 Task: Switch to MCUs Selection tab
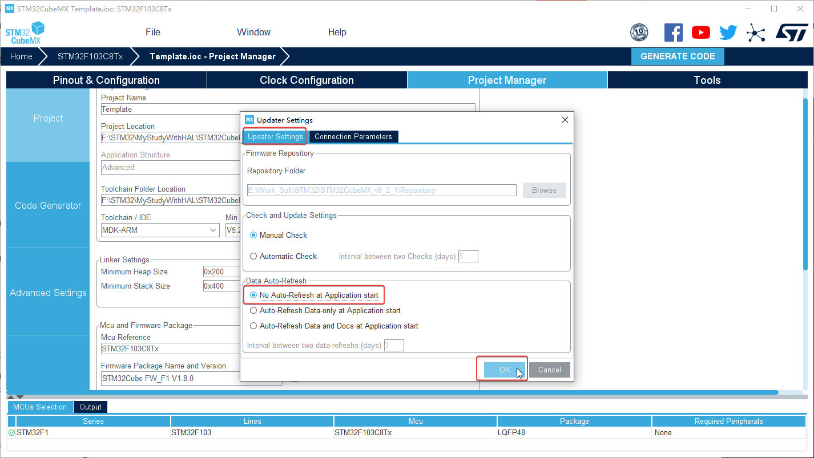(40, 407)
